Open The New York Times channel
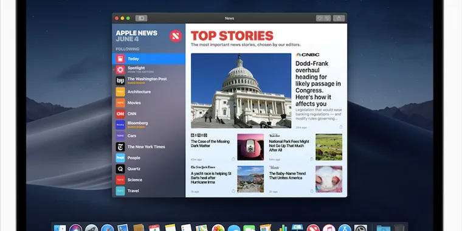The width and height of the screenshot is (462, 231). click(x=148, y=147)
